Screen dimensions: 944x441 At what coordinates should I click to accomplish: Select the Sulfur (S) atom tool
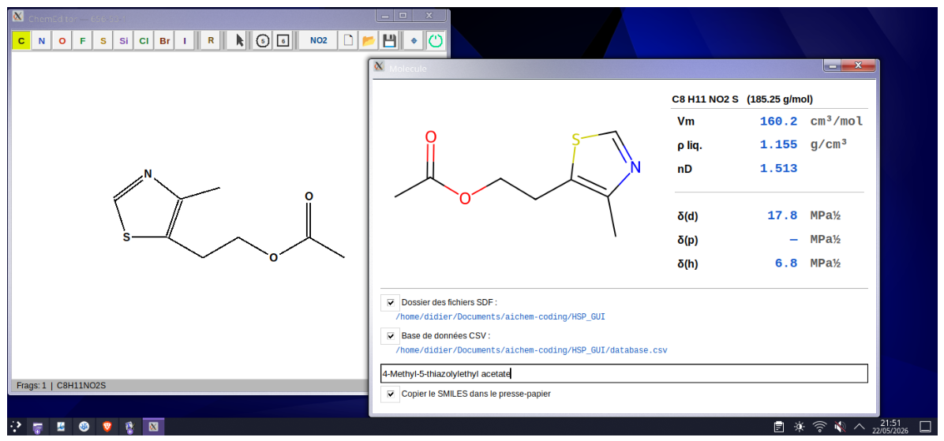coord(103,41)
